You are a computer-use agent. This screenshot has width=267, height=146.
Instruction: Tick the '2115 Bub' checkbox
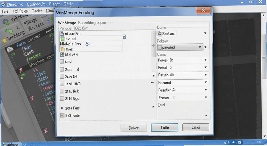click(62, 91)
